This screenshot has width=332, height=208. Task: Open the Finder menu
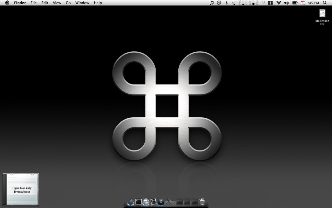click(20, 3)
